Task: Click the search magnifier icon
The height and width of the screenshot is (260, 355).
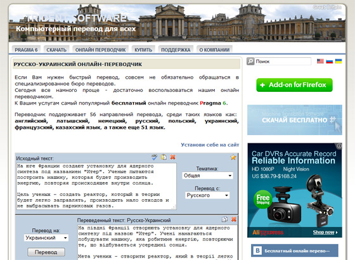Action: (x=250, y=61)
